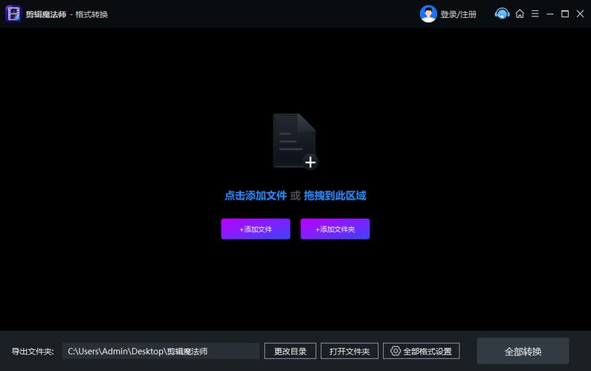Screen dimensions: 591x371
Task: Click the export folder path field
Action: tap(161, 351)
